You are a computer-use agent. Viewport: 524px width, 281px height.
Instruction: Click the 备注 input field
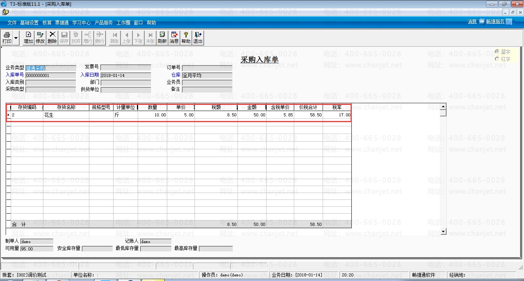tap(207, 90)
